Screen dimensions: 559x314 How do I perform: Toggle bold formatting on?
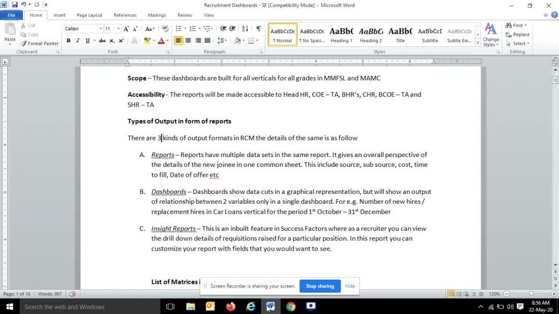click(x=68, y=41)
